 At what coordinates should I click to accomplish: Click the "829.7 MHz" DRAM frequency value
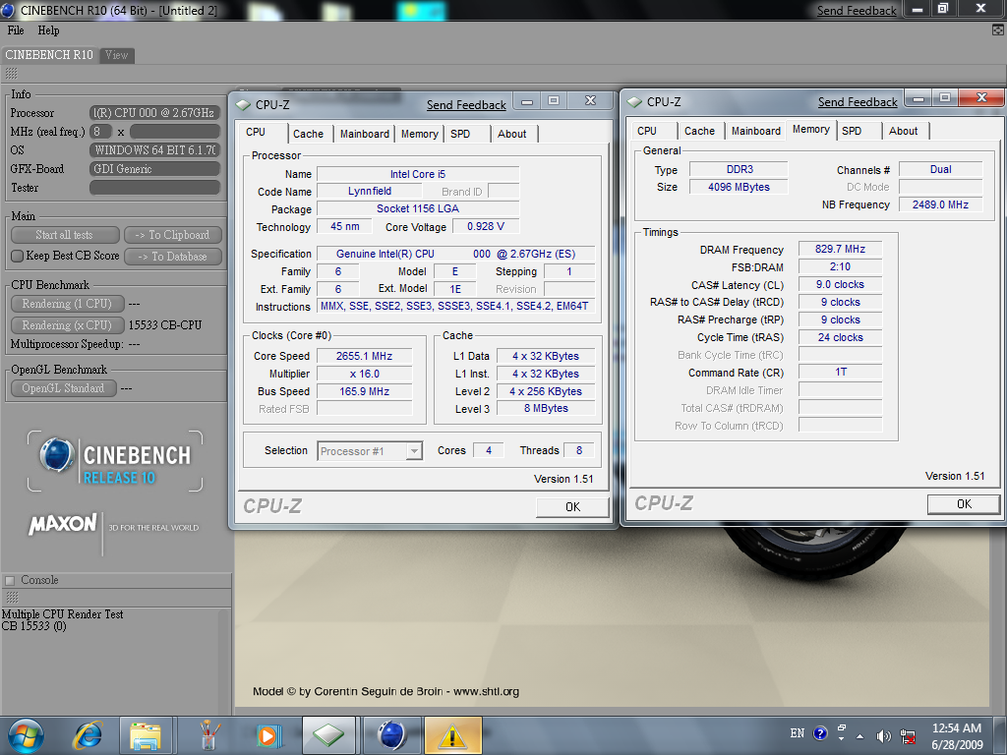840,249
